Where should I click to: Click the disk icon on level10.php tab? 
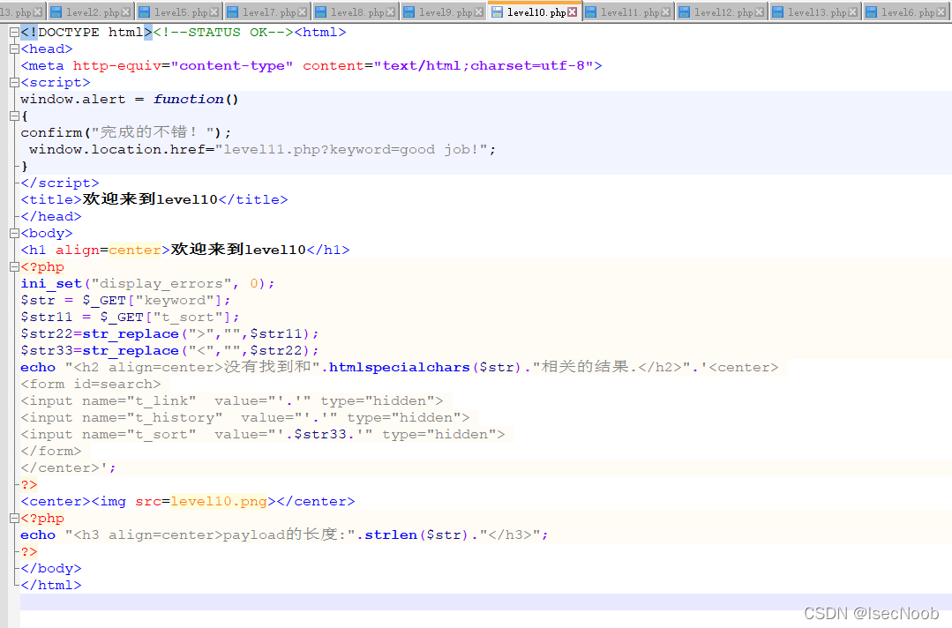coord(498,12)
